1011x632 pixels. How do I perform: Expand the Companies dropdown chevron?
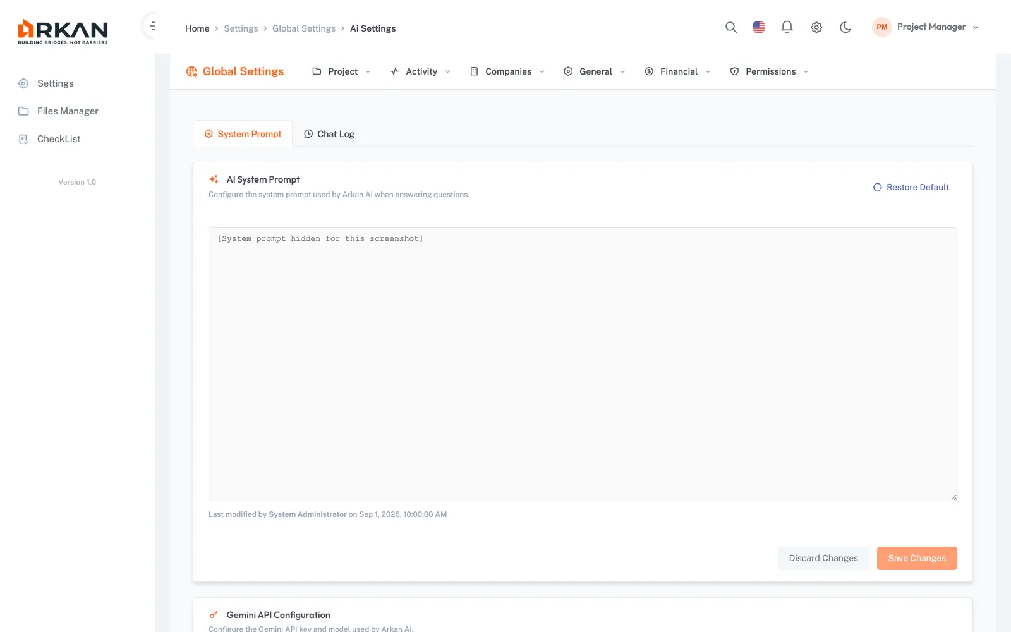click(x=542, y=71)
